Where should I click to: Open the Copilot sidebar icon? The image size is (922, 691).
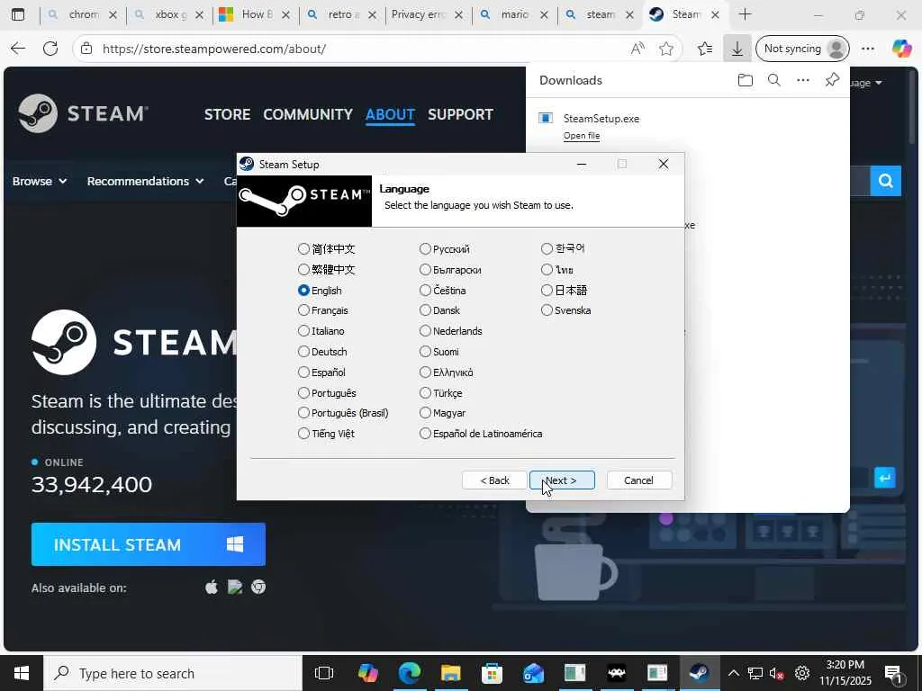point(901,49)
